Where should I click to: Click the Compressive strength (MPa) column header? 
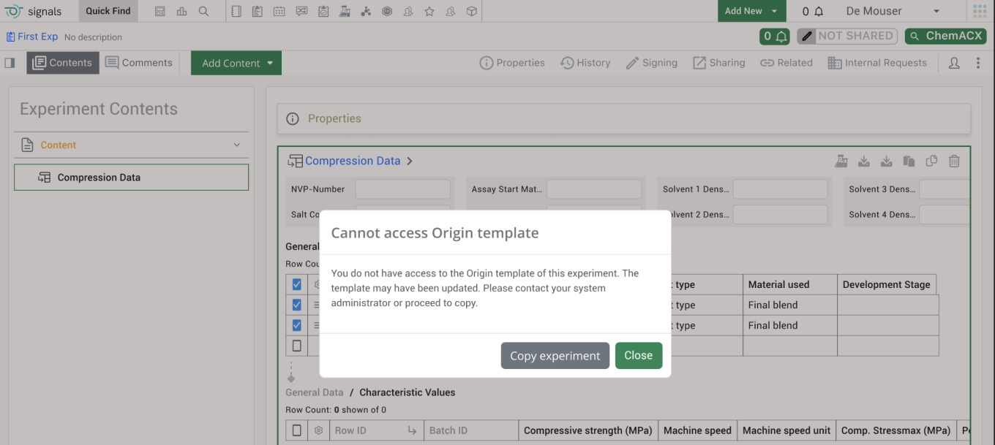[588, 430]
